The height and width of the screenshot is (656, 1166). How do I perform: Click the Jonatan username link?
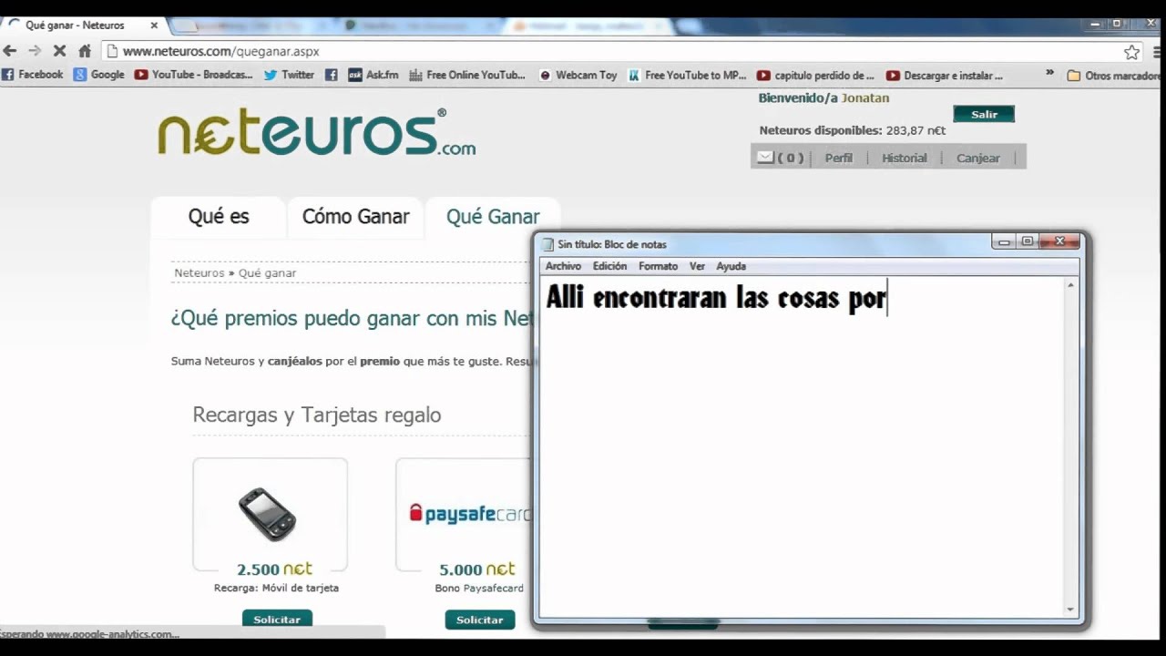point(864,97)
